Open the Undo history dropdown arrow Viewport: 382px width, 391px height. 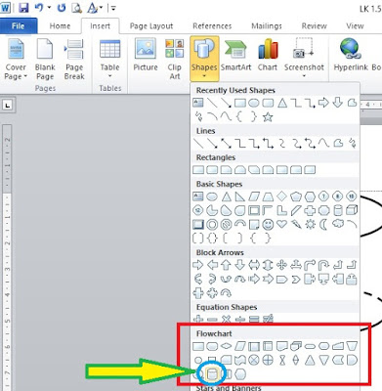coord(49,8)
